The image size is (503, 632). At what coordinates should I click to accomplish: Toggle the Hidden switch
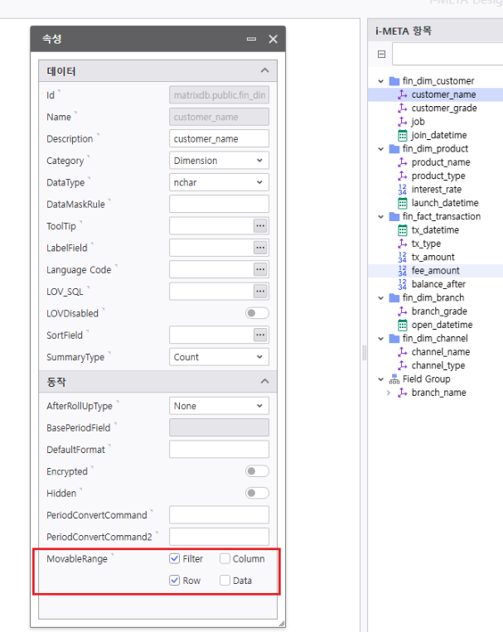coord(257,493)
